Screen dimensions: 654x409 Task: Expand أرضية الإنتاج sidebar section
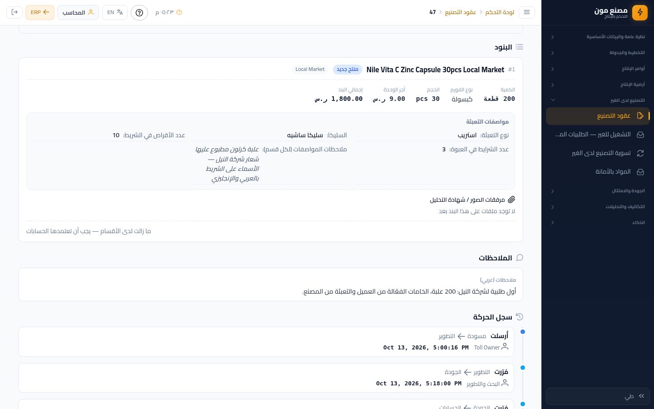tap(597, 85)
